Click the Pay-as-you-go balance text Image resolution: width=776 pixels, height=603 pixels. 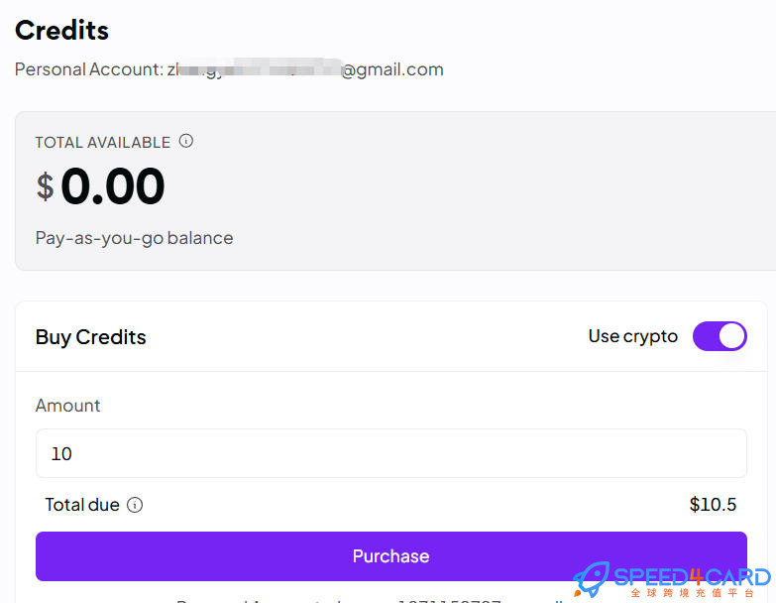tap(134, 238)
